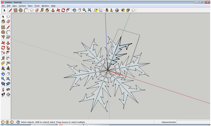211x126 pixels.
Task: Activate the Orbit tool in top toolbar
Action: coord(74,10)
